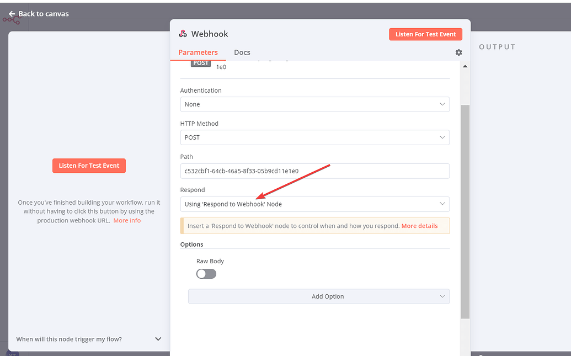Open the Respond dropdown
Screen dimensions: 571x356
[314, 204]
